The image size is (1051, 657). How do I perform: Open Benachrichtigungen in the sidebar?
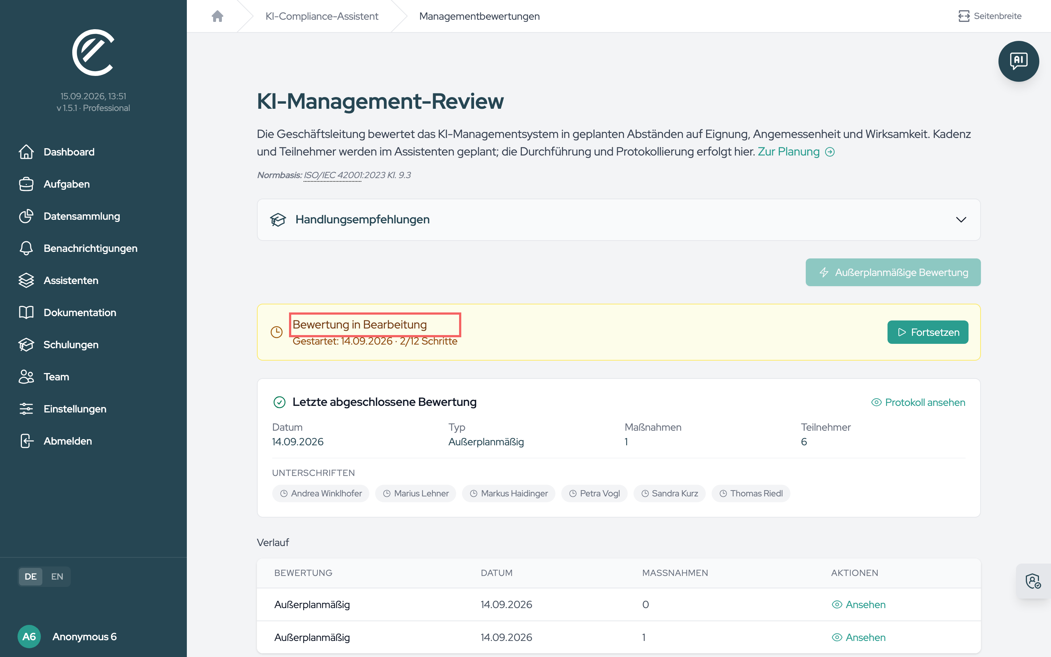pos(91,248)
